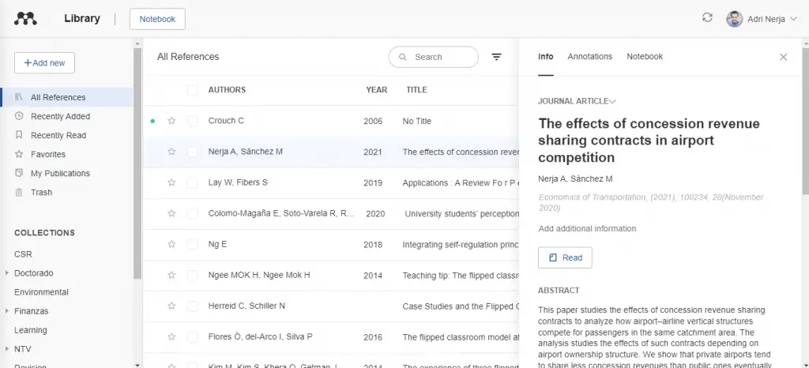Click the Notebook button in top bar
The image size is (809, 368).
click(x=157, y=19)
